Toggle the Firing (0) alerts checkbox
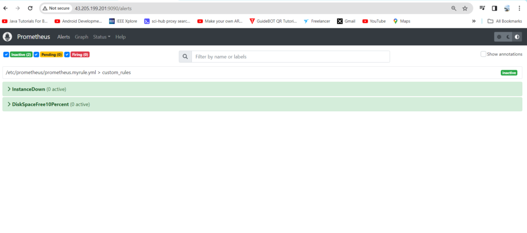527x233 pixels. (67, 55)
